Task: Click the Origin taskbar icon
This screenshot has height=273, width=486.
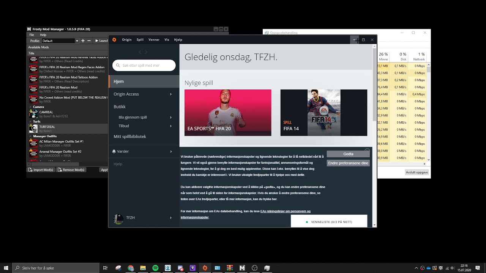Action: [205, 268]
